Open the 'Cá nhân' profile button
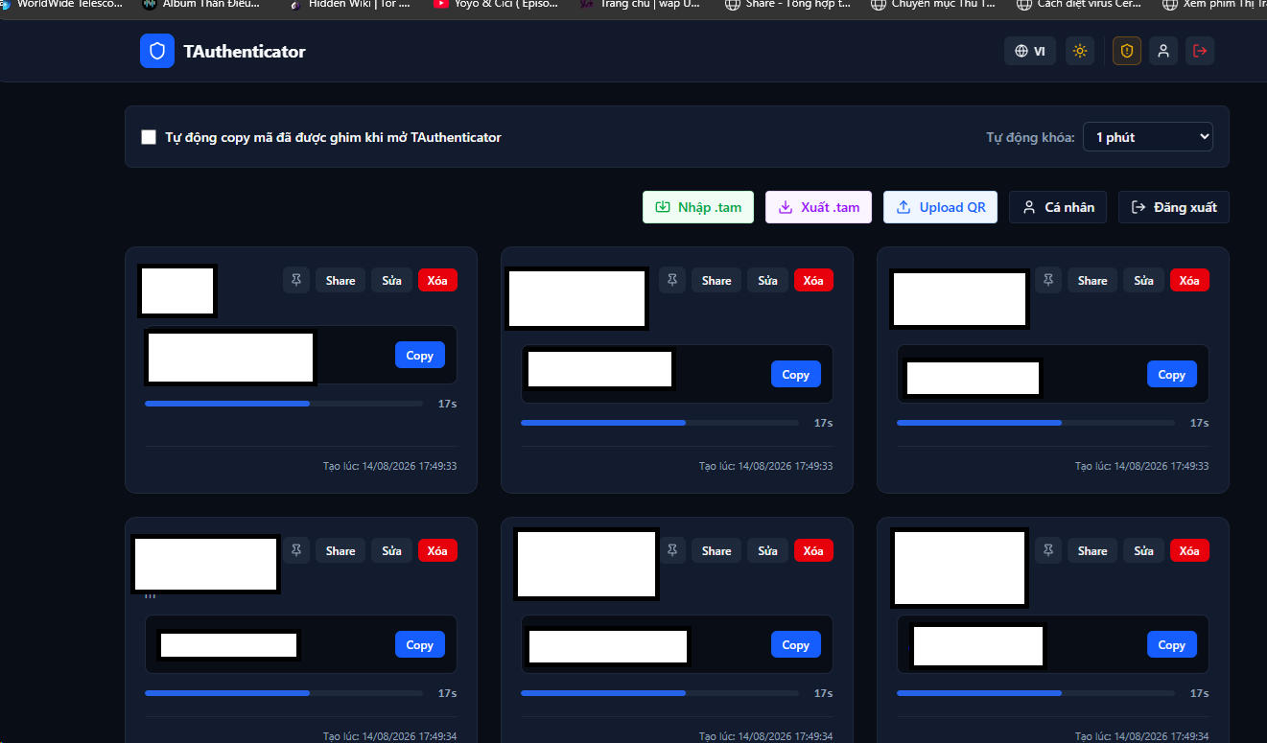 [x=1058, y=207]
